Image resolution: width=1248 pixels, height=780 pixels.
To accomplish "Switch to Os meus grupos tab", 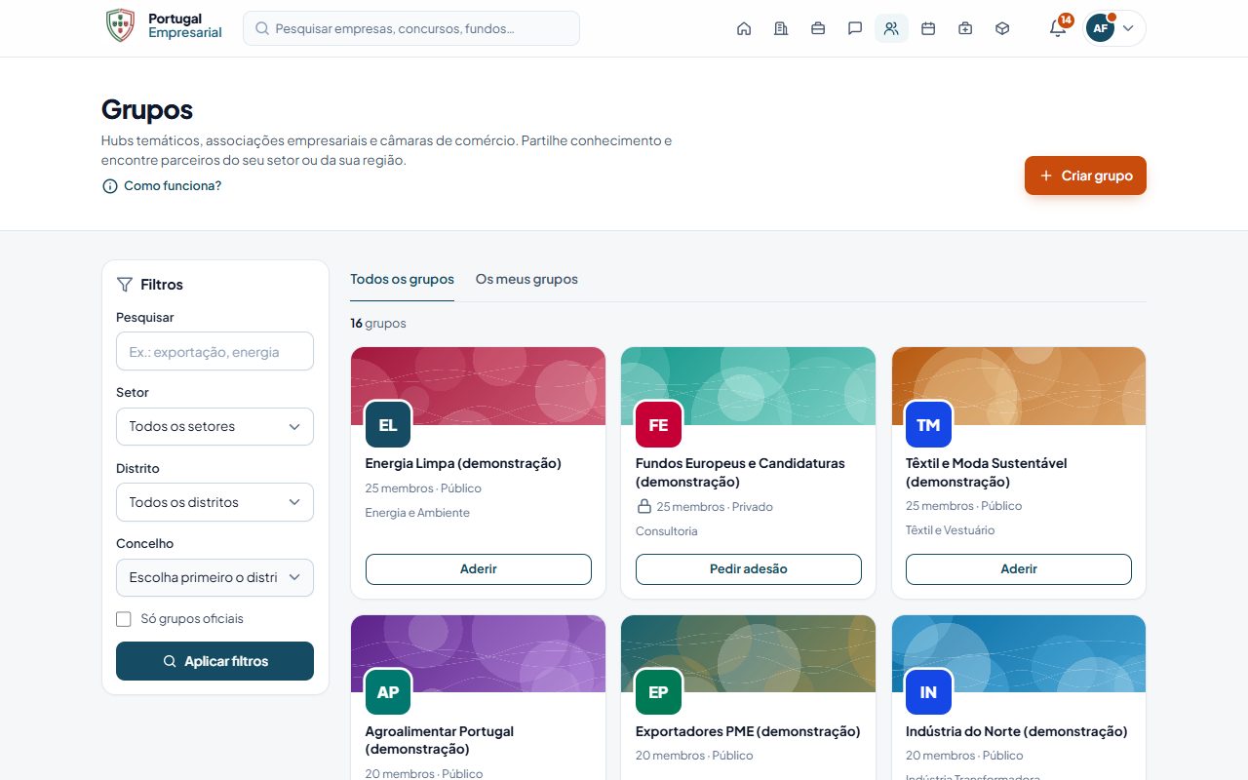I will [526, 279].
